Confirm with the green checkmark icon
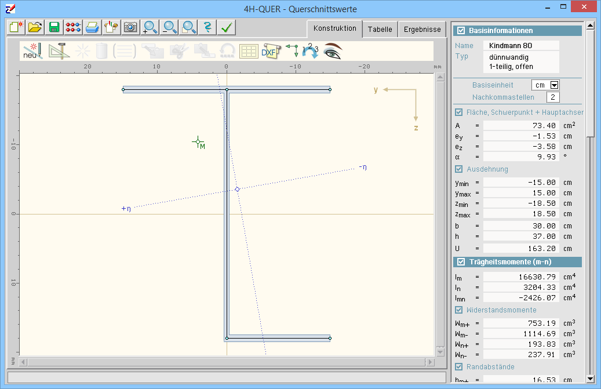This screenshot has width=601, height=389. tap(227, 27)
